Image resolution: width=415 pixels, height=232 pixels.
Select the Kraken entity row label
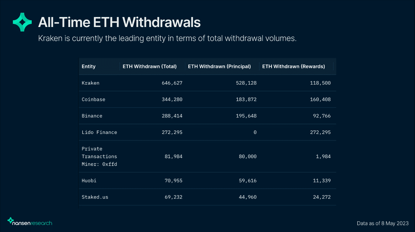tap(90, 83)
